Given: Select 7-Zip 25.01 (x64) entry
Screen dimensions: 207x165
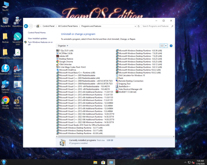Looking at the screenshot, I should pos(65,50).
